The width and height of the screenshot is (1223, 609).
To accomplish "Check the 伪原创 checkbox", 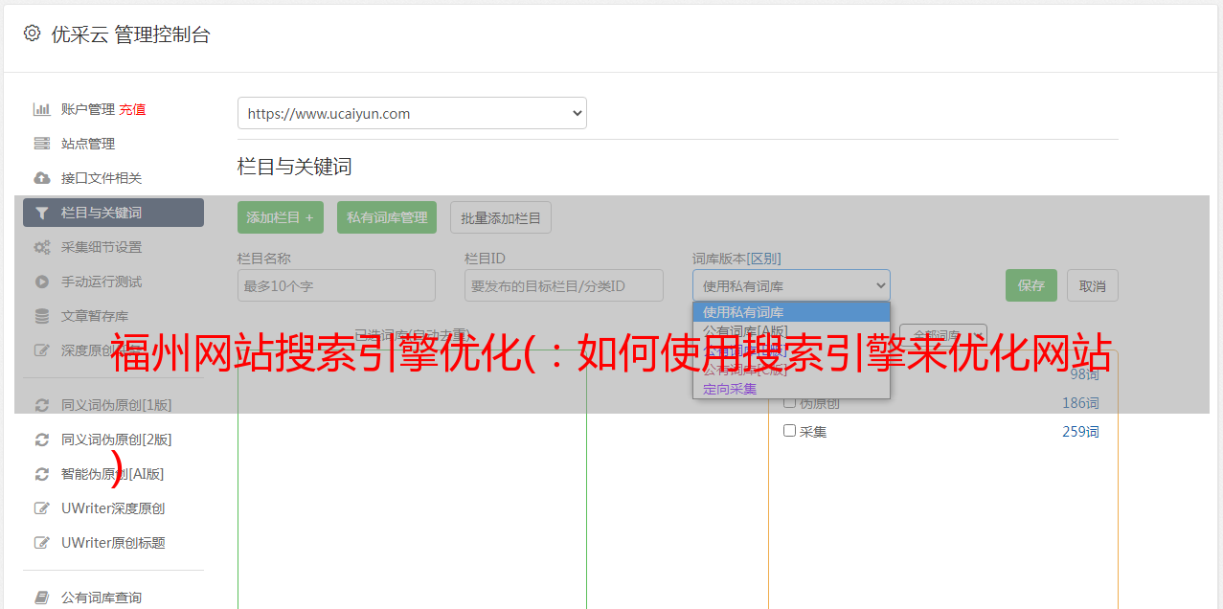I will 790,402.
